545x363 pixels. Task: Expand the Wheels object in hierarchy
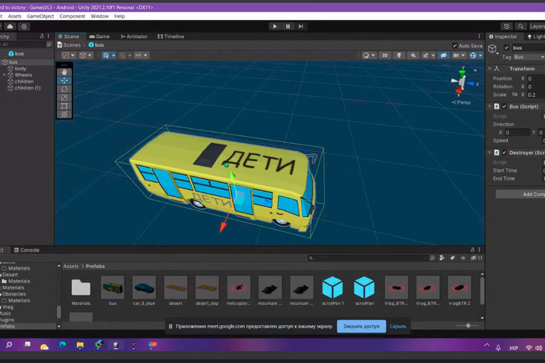tap(5, 75)
